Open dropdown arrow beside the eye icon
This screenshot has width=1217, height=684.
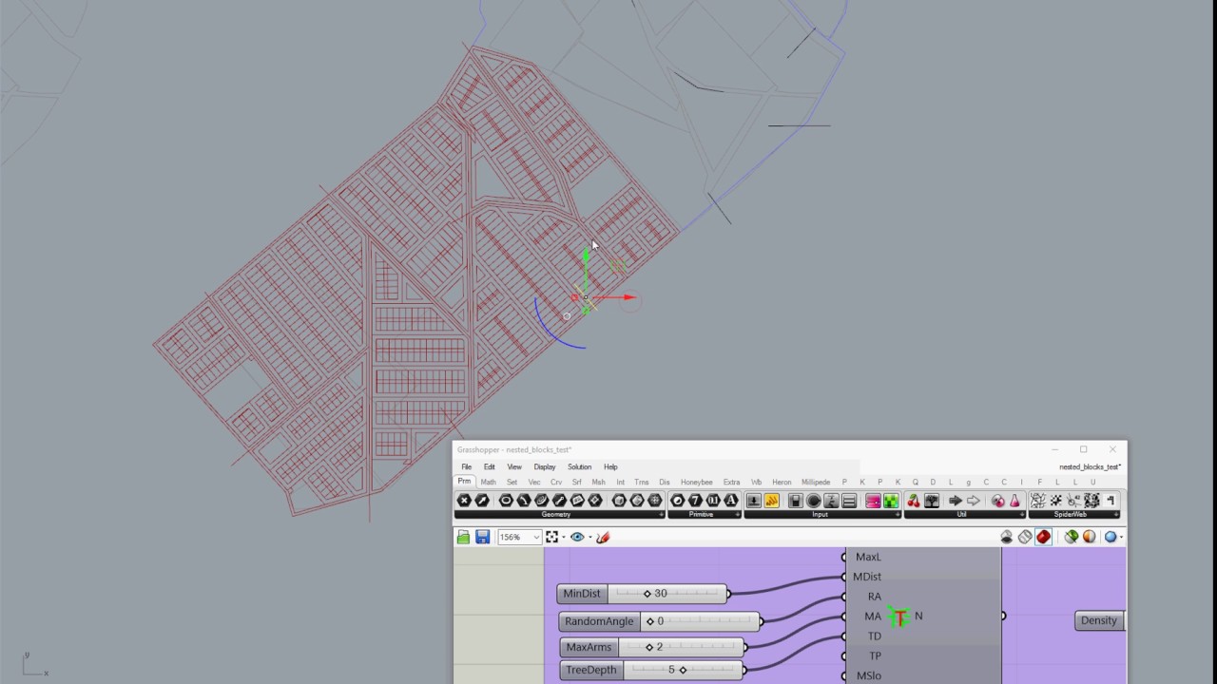tap(590, 537)
